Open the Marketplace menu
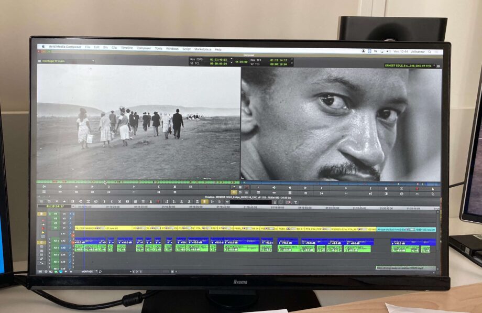The width and height of the screenshot is (482, 313). 203,49
